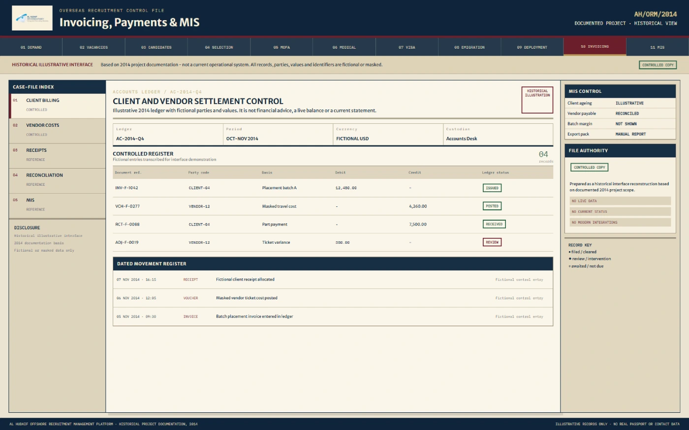Open Vendor Costs in case-file index

tap(58, 131)
